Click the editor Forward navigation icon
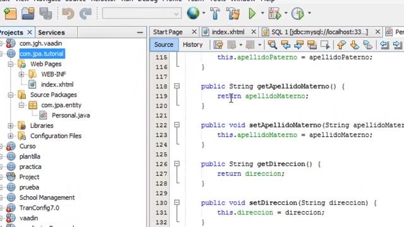Screen dimensions: 404x227 click(x=250, y=45)
